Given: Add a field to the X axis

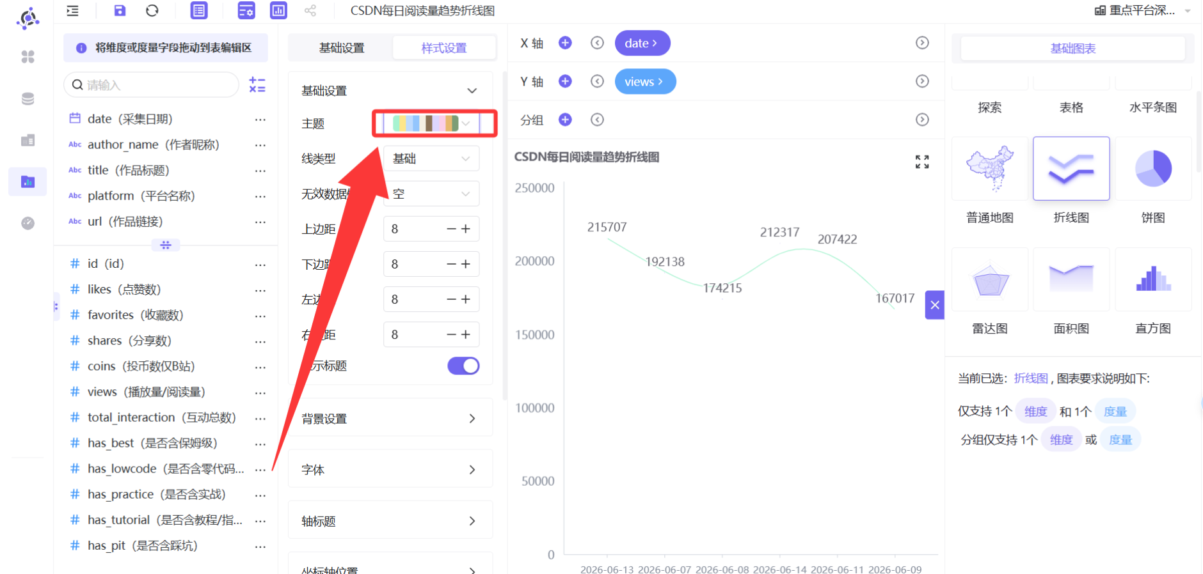Looking at the screenshot, I should [x=565, y=43].
